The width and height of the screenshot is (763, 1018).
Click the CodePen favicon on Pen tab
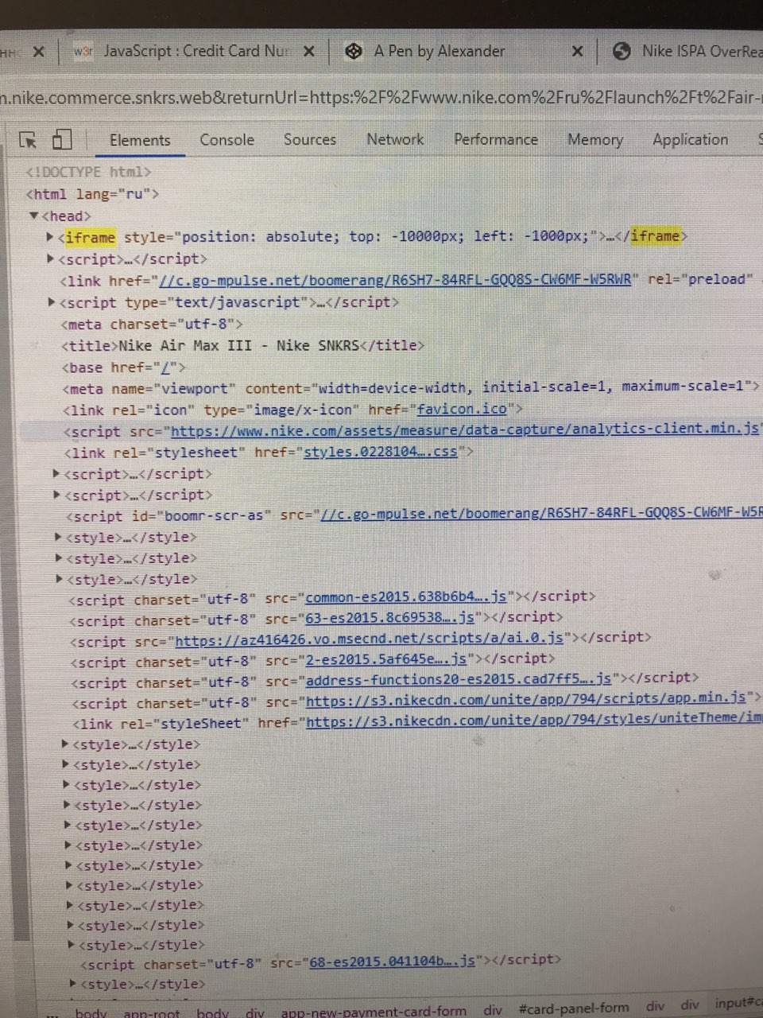354,52
